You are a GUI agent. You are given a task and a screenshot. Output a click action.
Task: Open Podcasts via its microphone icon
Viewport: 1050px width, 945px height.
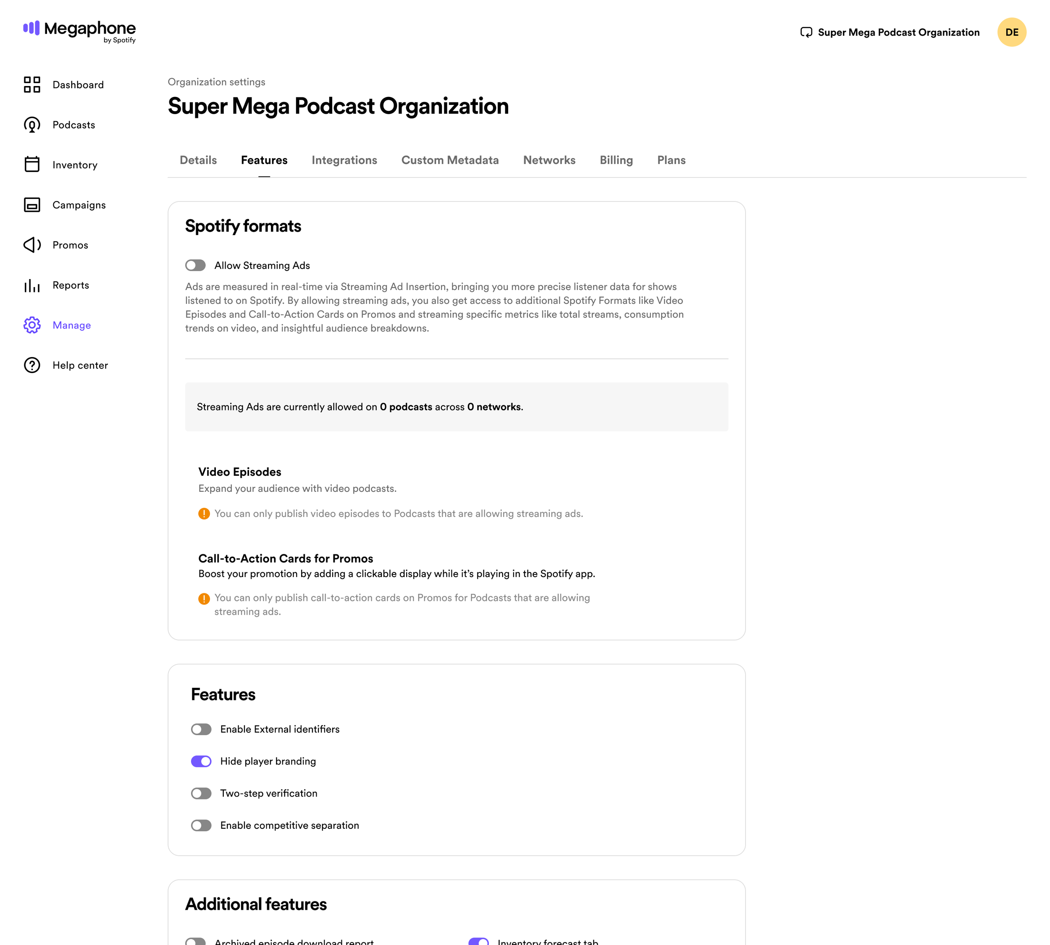point(31,125)
